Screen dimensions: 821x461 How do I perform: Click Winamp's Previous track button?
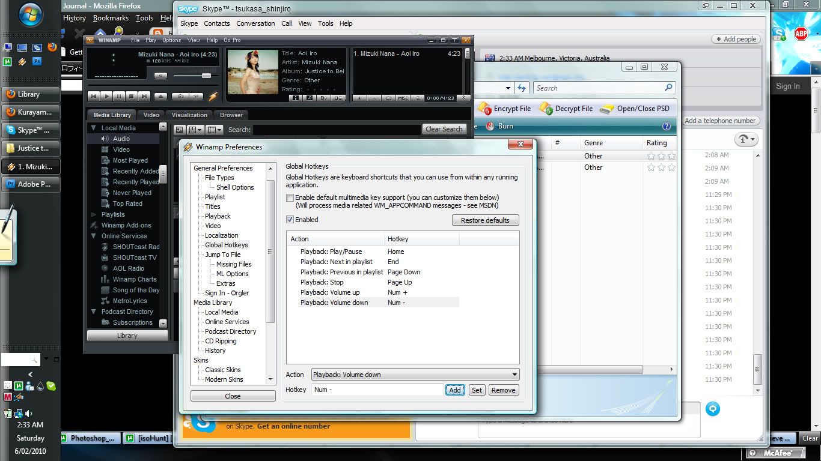(94, 96)
